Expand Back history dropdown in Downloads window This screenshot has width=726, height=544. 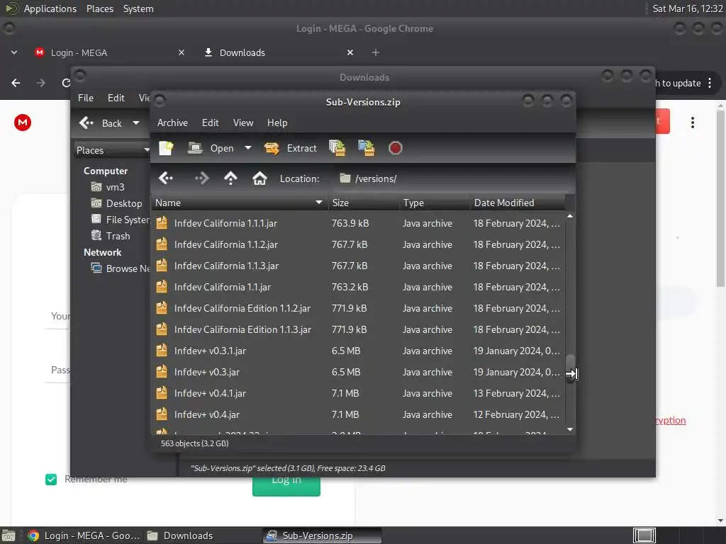pyautogui.click(x=136, y=123)
